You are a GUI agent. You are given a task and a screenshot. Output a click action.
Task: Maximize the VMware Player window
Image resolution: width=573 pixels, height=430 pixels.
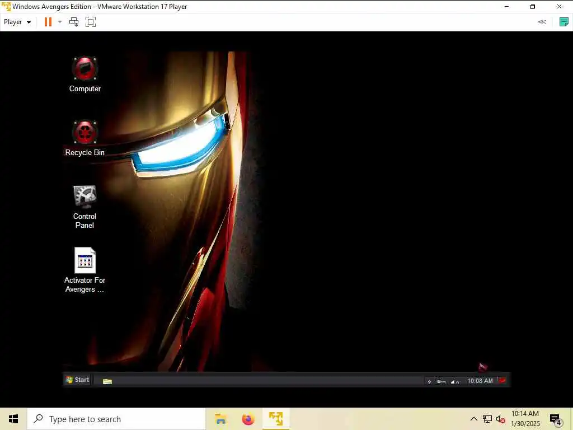click(533, 7)
